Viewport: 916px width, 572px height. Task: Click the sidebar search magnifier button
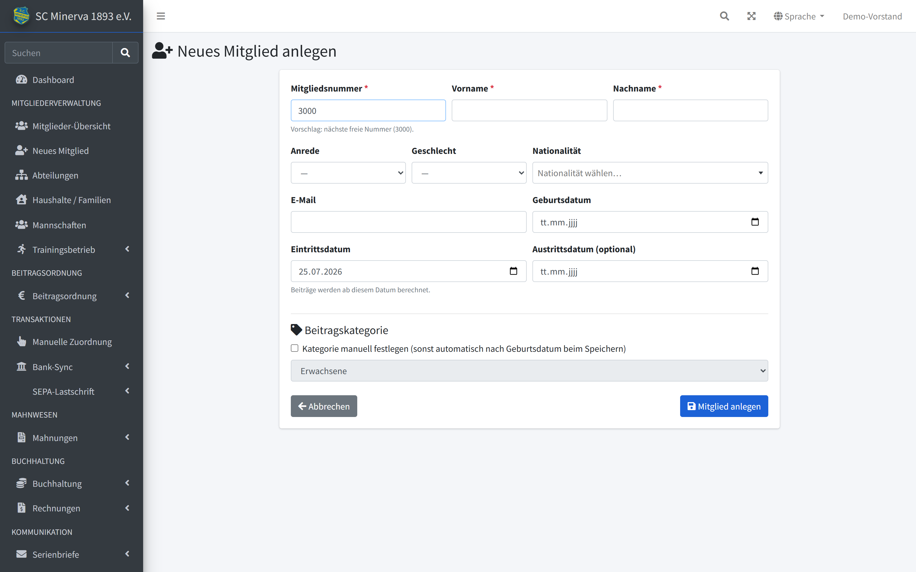125,53
